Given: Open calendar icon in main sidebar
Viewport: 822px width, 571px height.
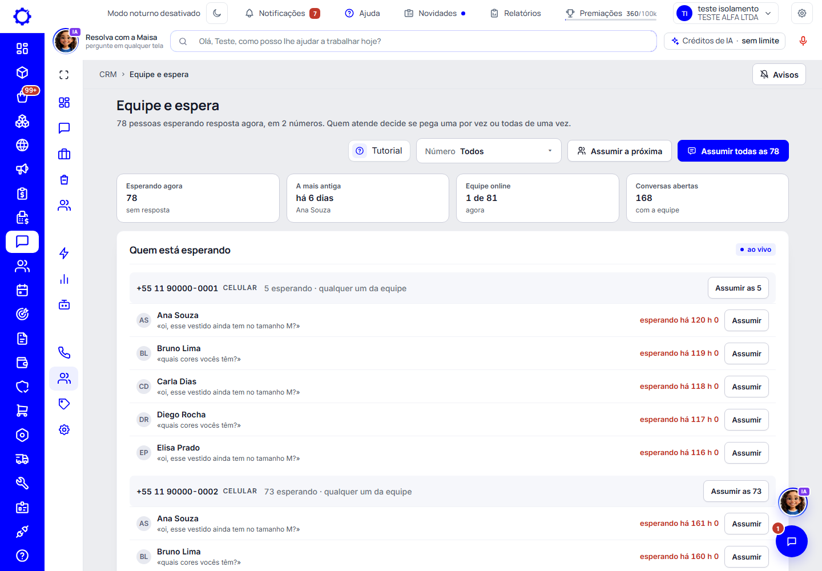Looking at the screenshot, I should click(x=22, y=290).
